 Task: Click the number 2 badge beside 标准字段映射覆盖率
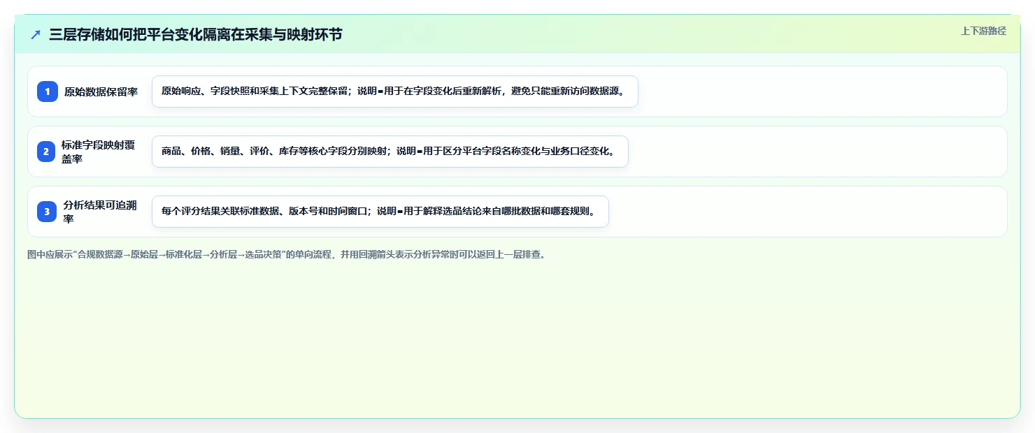coord(46,152)
